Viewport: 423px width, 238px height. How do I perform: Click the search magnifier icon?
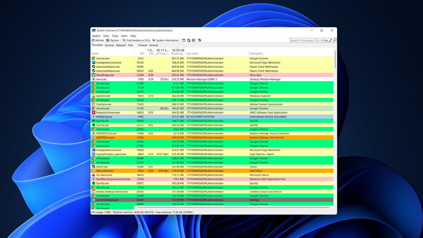(335, 40)
